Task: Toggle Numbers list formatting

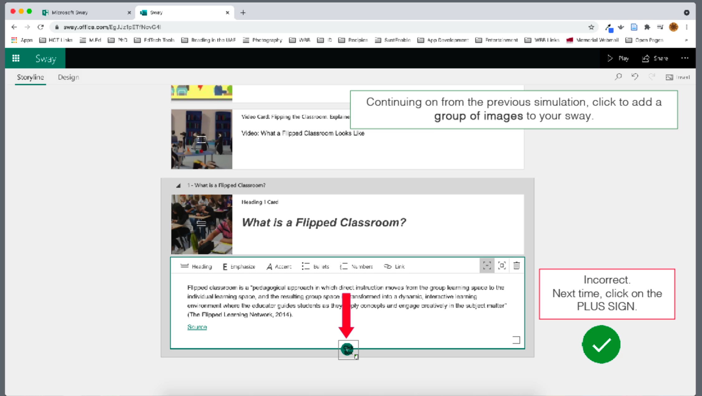Action: coord(356,266)
